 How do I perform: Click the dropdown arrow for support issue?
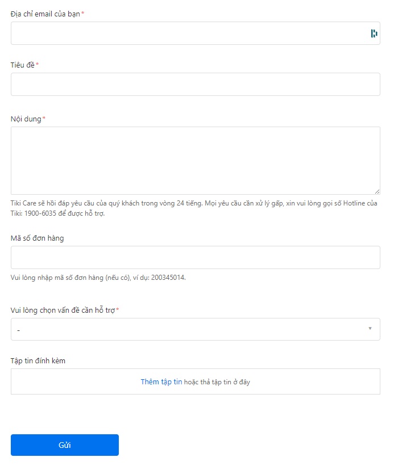click(x=370, y=328)
